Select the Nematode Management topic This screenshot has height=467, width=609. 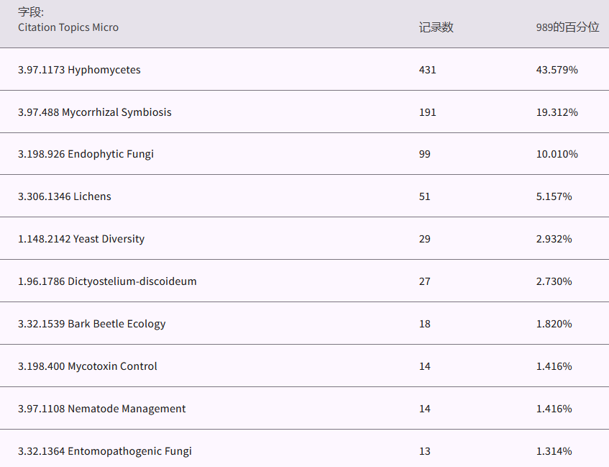tap(101, 409)
